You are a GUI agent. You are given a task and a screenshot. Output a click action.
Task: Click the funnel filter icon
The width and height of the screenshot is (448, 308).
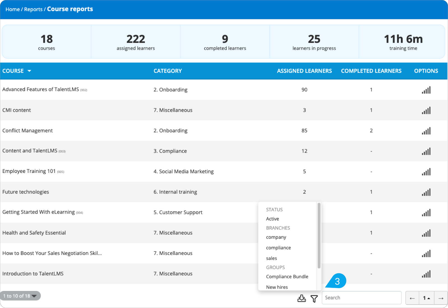click(x=314, y=298)
